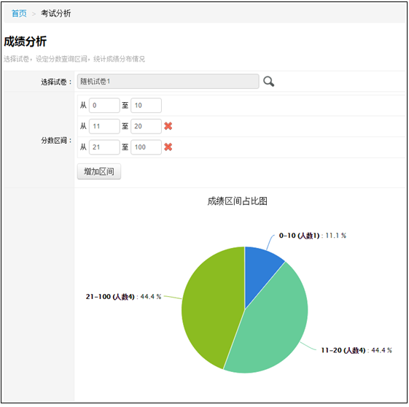Remove the 11 to 20 score range
Viewport: 409px width, 407px height.
[x=168, y=126]
